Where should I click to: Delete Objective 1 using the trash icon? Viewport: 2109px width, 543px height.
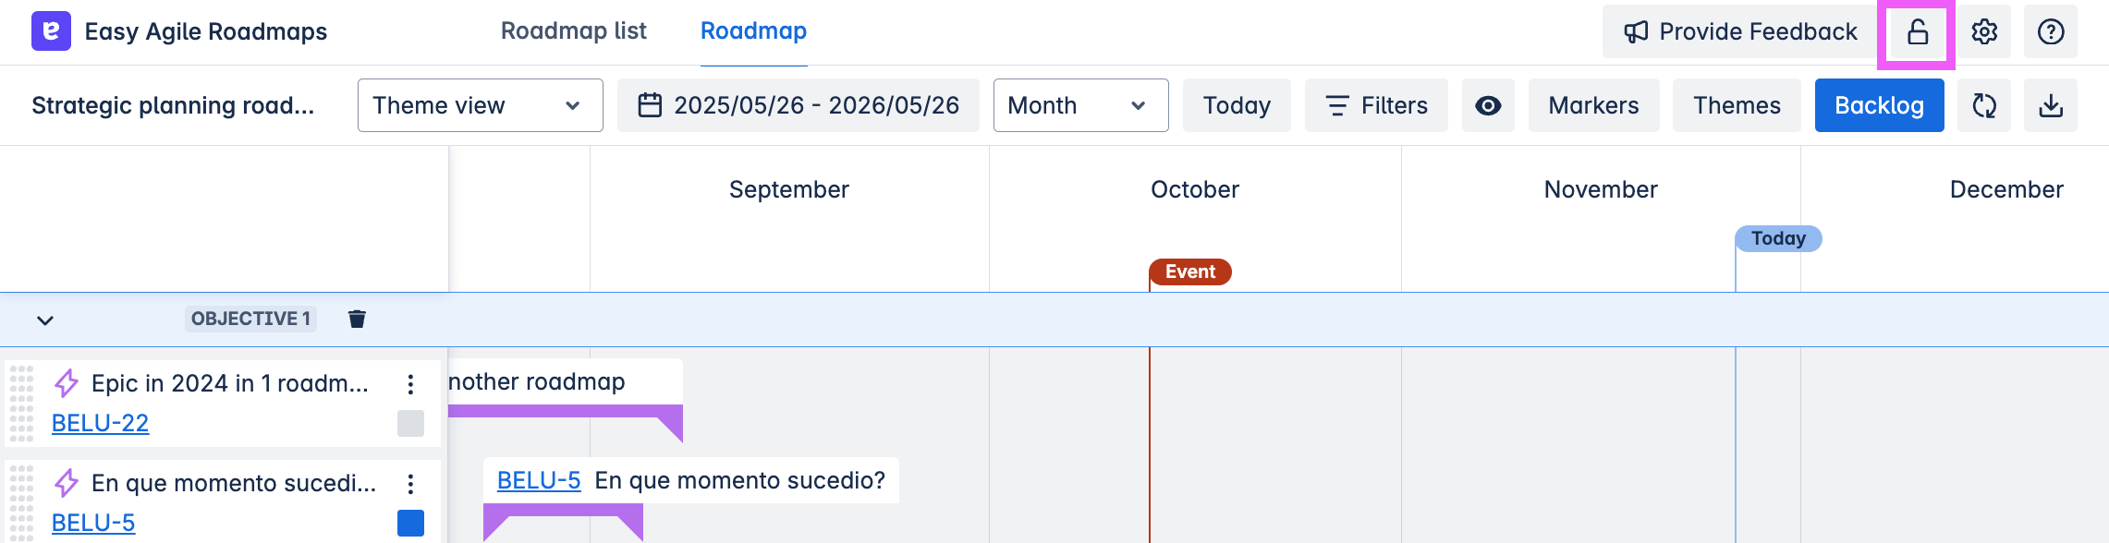[357, 319]
